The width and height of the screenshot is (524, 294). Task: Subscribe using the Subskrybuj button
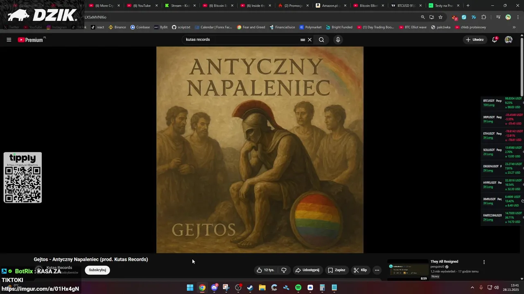[97, 270]
